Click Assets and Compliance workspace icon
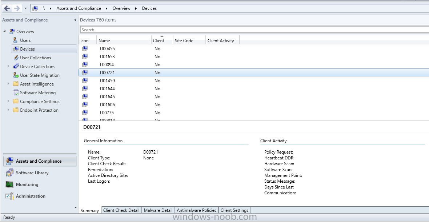429x222 pixels. click(9, 161)
